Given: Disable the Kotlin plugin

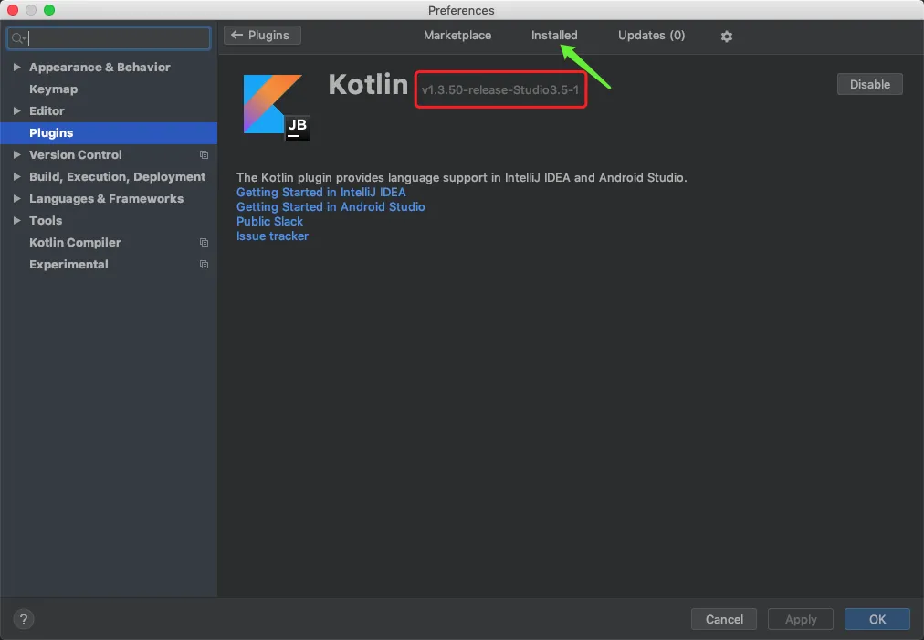Looking at the screenshot, I should (870, 84).
